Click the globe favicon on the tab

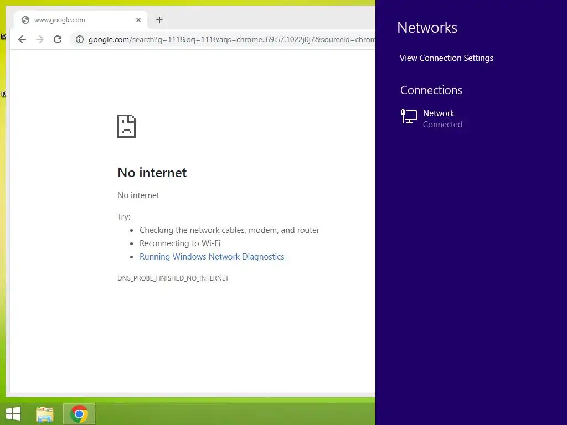(25, 20)
